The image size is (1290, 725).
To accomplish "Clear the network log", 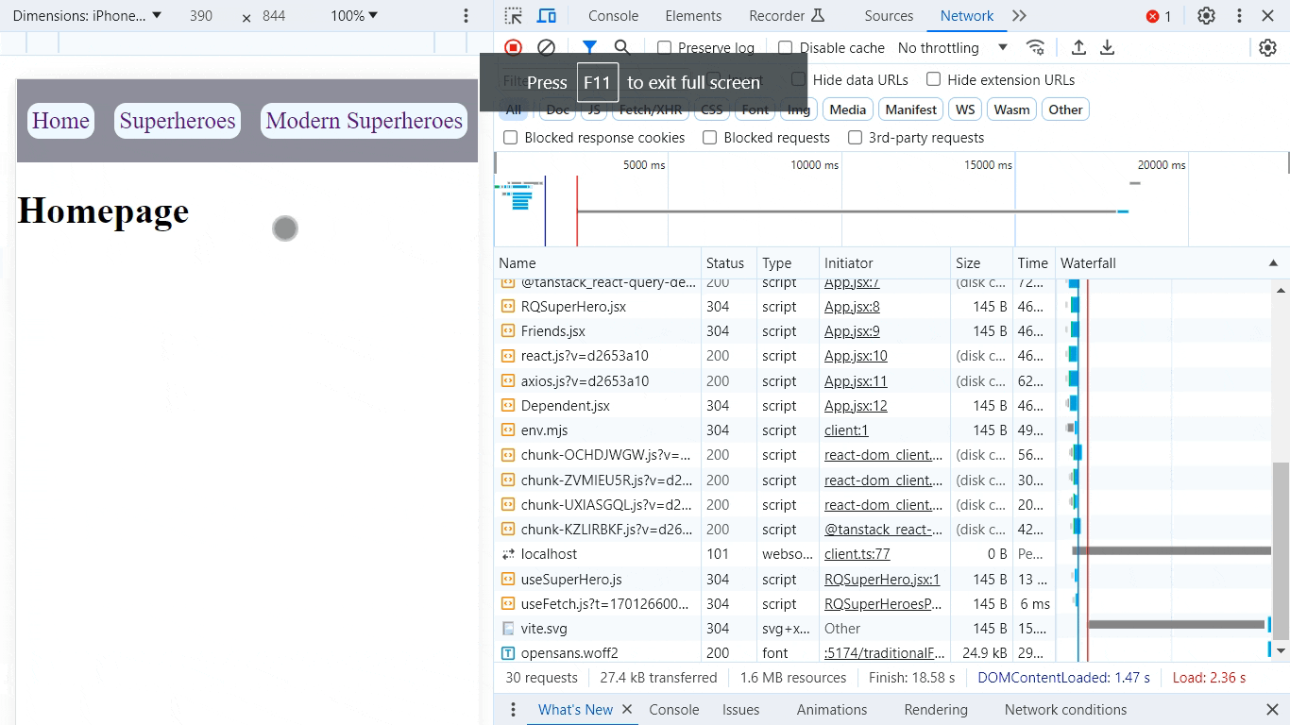I will pyautogui.click(x=546, y=47).
